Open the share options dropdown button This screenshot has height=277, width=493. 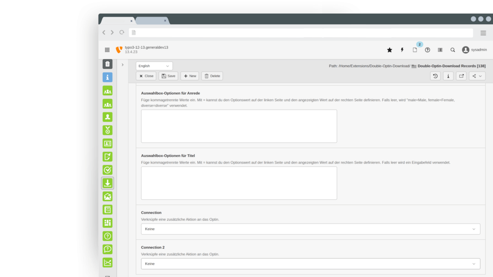pos(477,76)
